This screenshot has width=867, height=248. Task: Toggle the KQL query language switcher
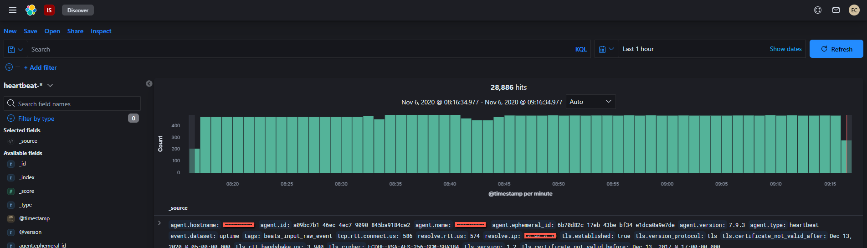click(581, 49)
